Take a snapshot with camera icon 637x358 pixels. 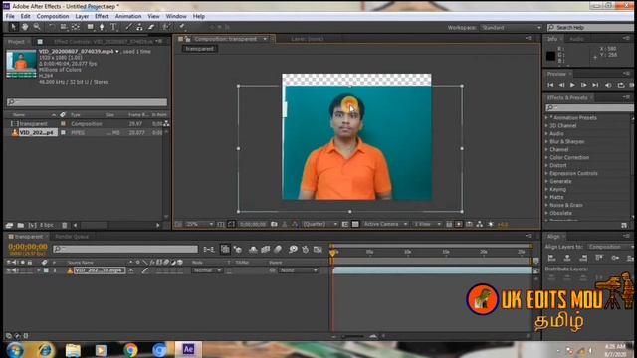(275, 224)
